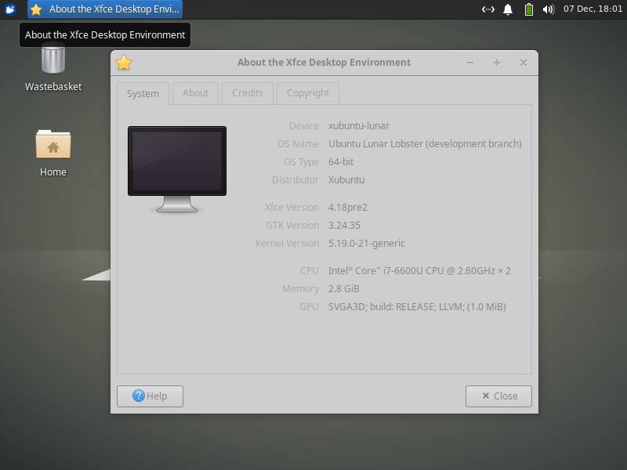Click the GTK version 3.24.35
The image size is (627, 470).
tap(344, 226)
